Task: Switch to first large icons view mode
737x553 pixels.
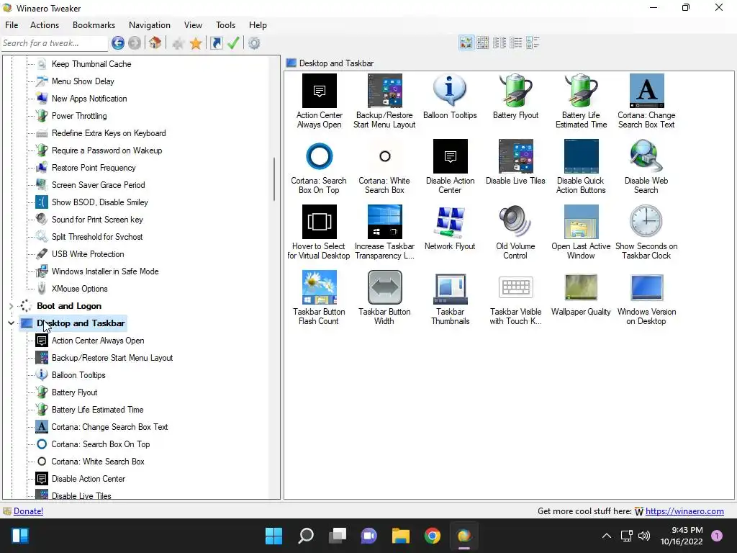Action: (466, 42)
